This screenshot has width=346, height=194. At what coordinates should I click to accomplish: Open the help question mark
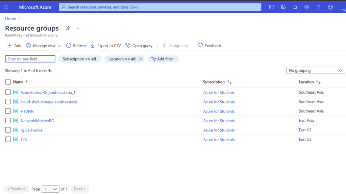318,7
